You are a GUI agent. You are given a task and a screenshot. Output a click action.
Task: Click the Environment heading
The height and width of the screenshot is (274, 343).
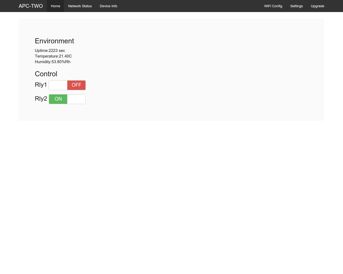(54, 41)
